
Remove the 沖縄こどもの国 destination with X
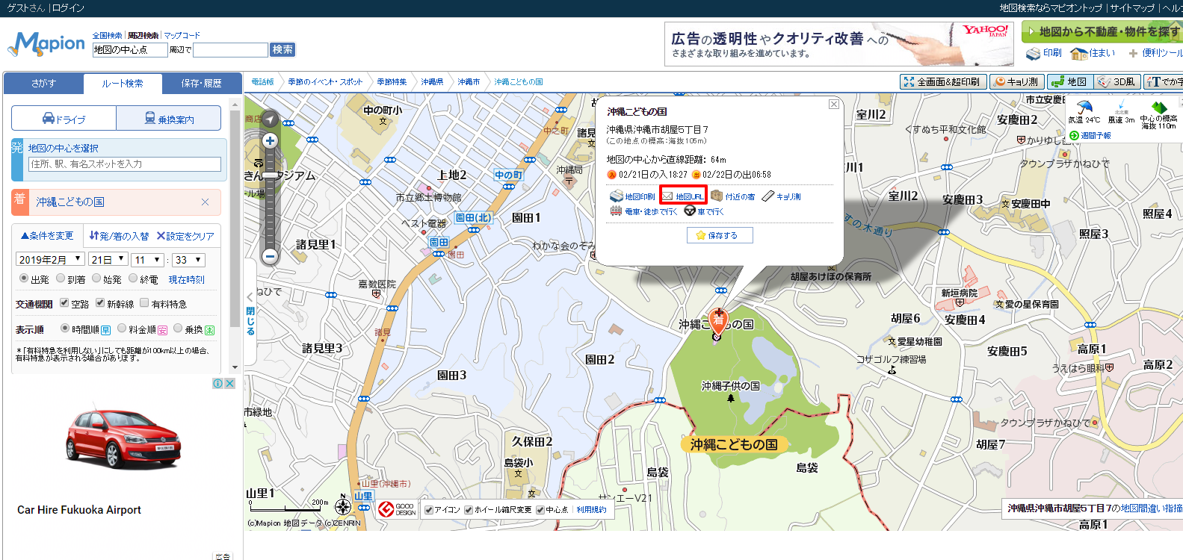point(205,202)
